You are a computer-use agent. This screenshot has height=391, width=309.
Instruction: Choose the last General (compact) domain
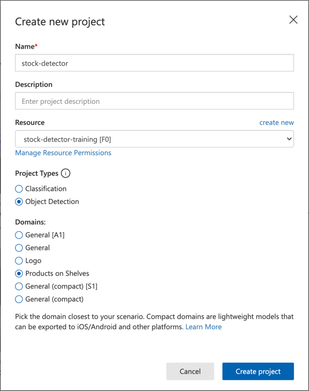[x=19, y=299]
